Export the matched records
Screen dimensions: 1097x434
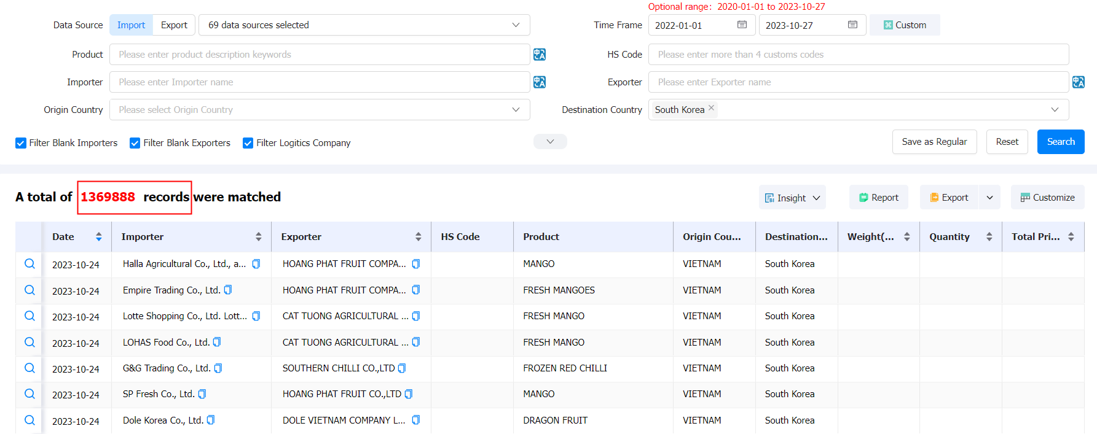tap(950, 198)
